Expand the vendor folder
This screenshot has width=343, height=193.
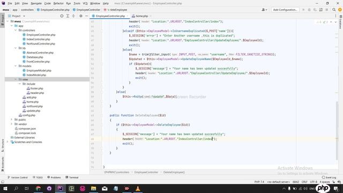point(12,124)
